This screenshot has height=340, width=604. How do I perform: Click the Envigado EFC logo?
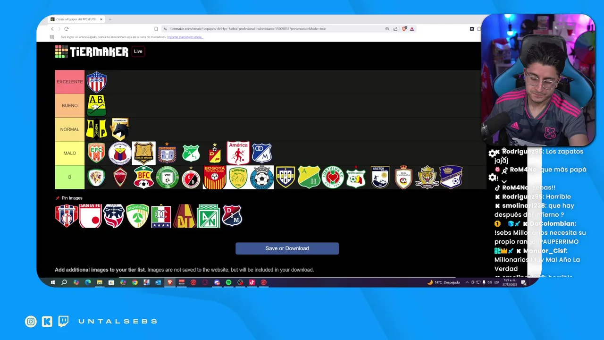pyautogui.click(x=96, y=153)
